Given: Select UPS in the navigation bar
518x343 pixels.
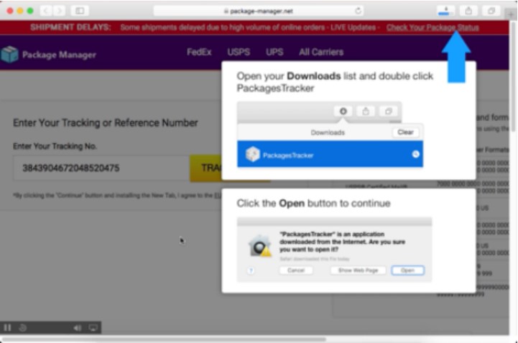Looking at the screenshot, I should (274, 52).
